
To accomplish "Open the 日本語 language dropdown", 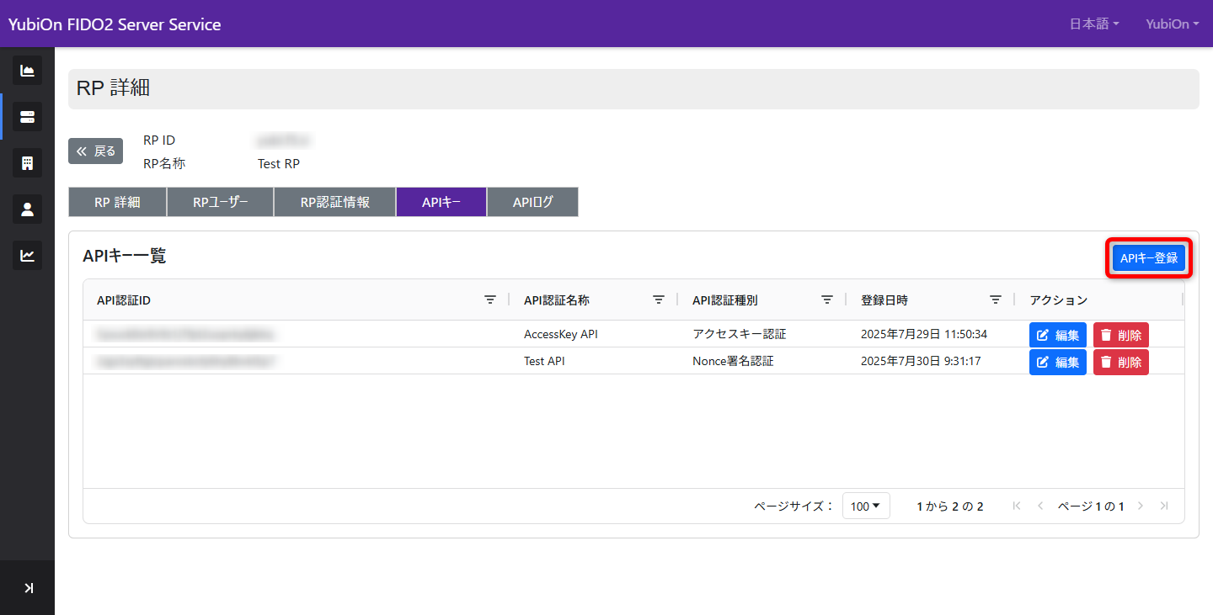I will click(1094, 24).
